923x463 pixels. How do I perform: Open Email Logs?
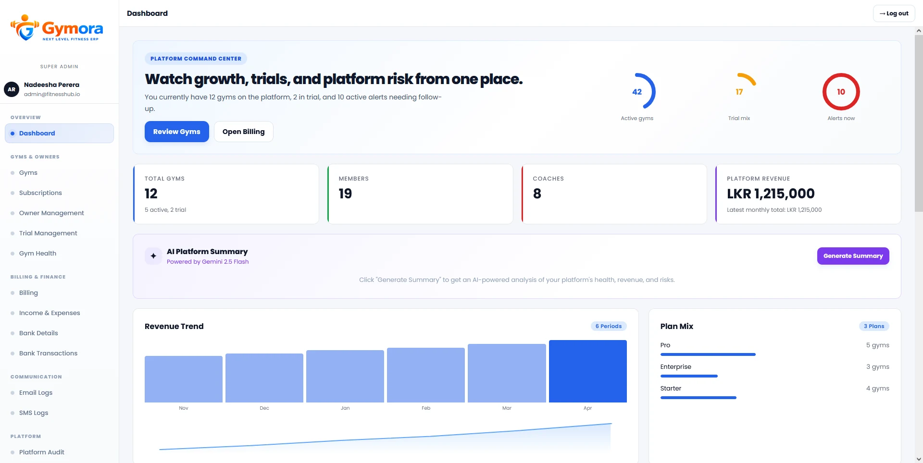coord(59,392)
